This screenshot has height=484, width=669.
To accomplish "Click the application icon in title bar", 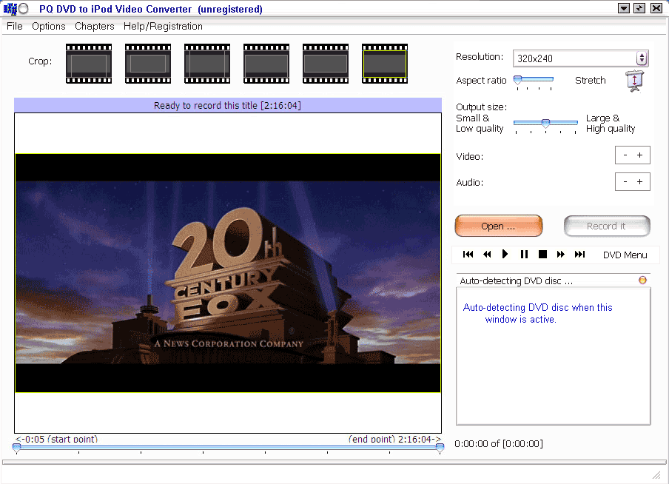I will [10, 9].
